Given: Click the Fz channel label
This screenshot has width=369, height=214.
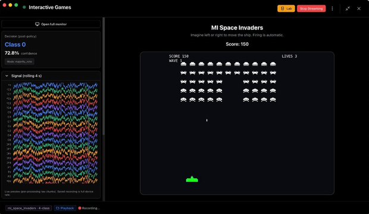Looking at the screenshot, I should [x=10, y=85].
